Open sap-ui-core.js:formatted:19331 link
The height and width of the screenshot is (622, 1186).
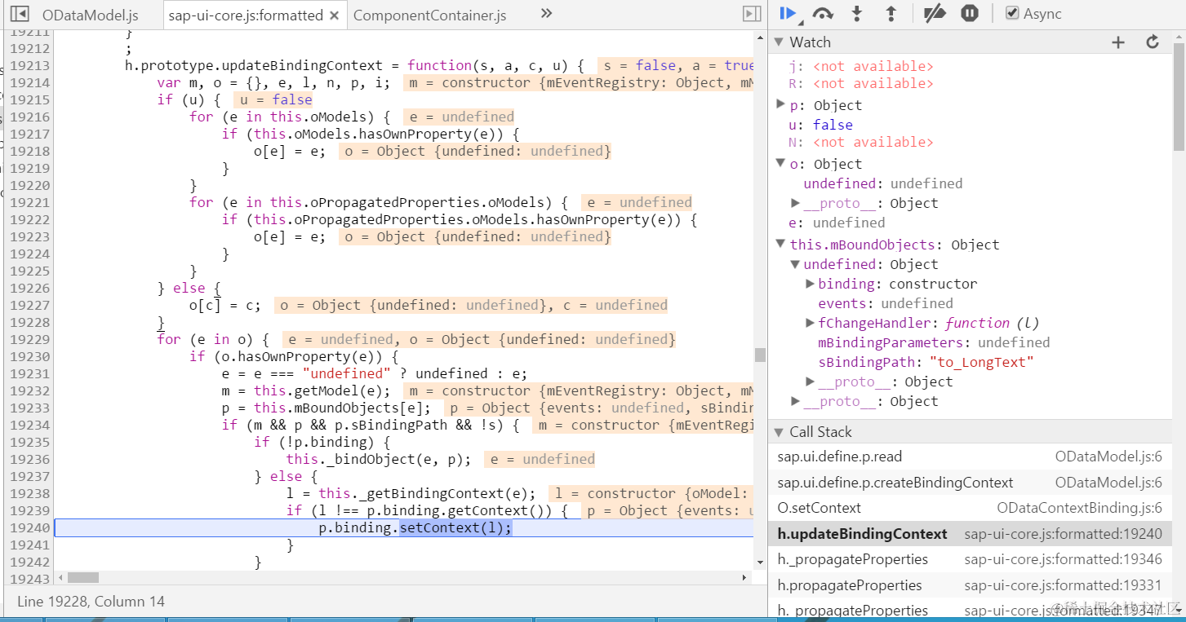click(x=1063, y=585)
